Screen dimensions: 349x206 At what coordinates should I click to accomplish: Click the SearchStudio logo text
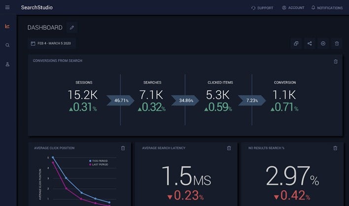click(x=37, y=8)
